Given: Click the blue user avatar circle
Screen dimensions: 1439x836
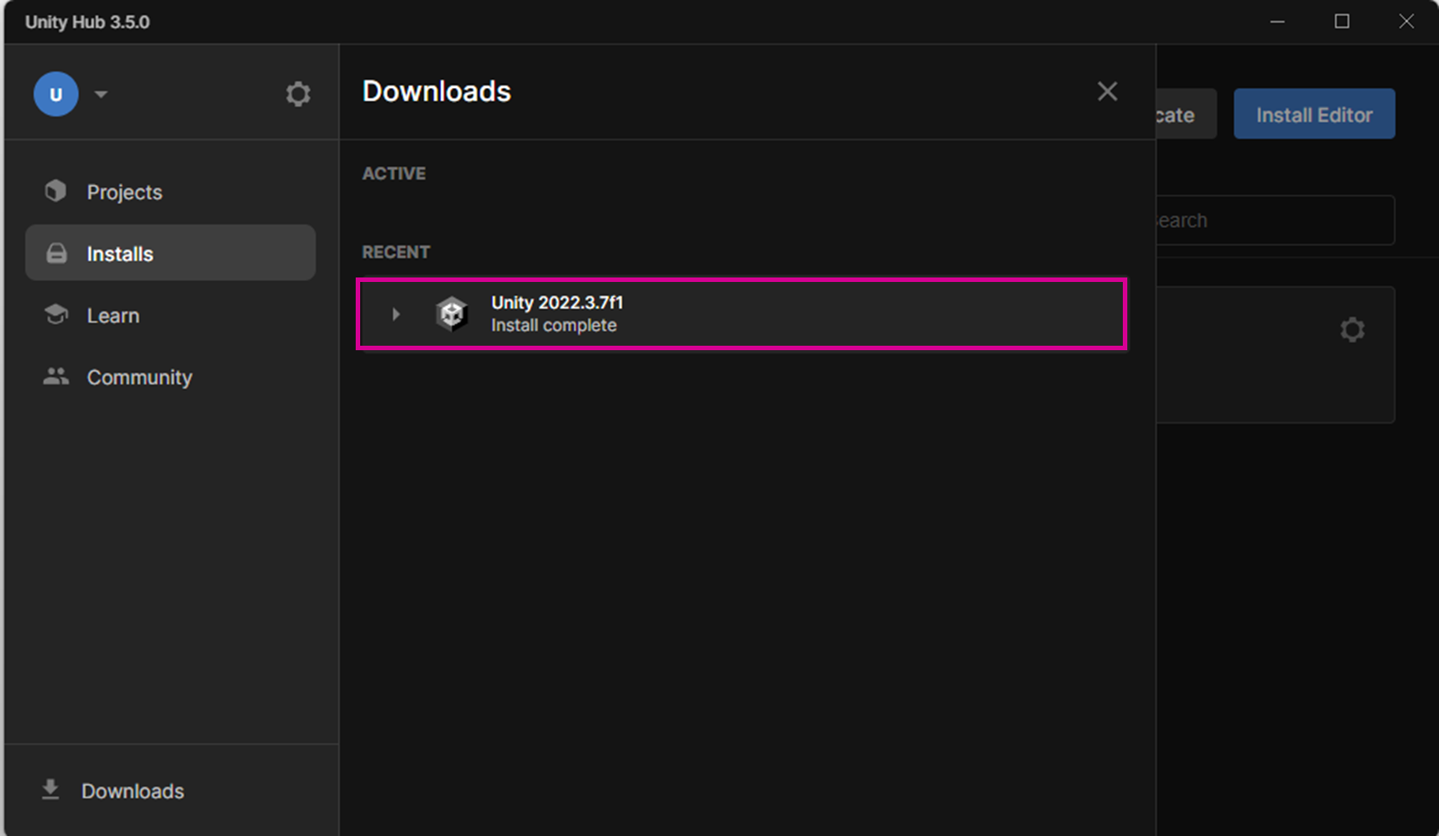Looking at the screenshot, I should (x=55, y=93).
